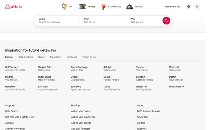Click Become a host
The image size is (208, 130).
(x=173, y=6)
